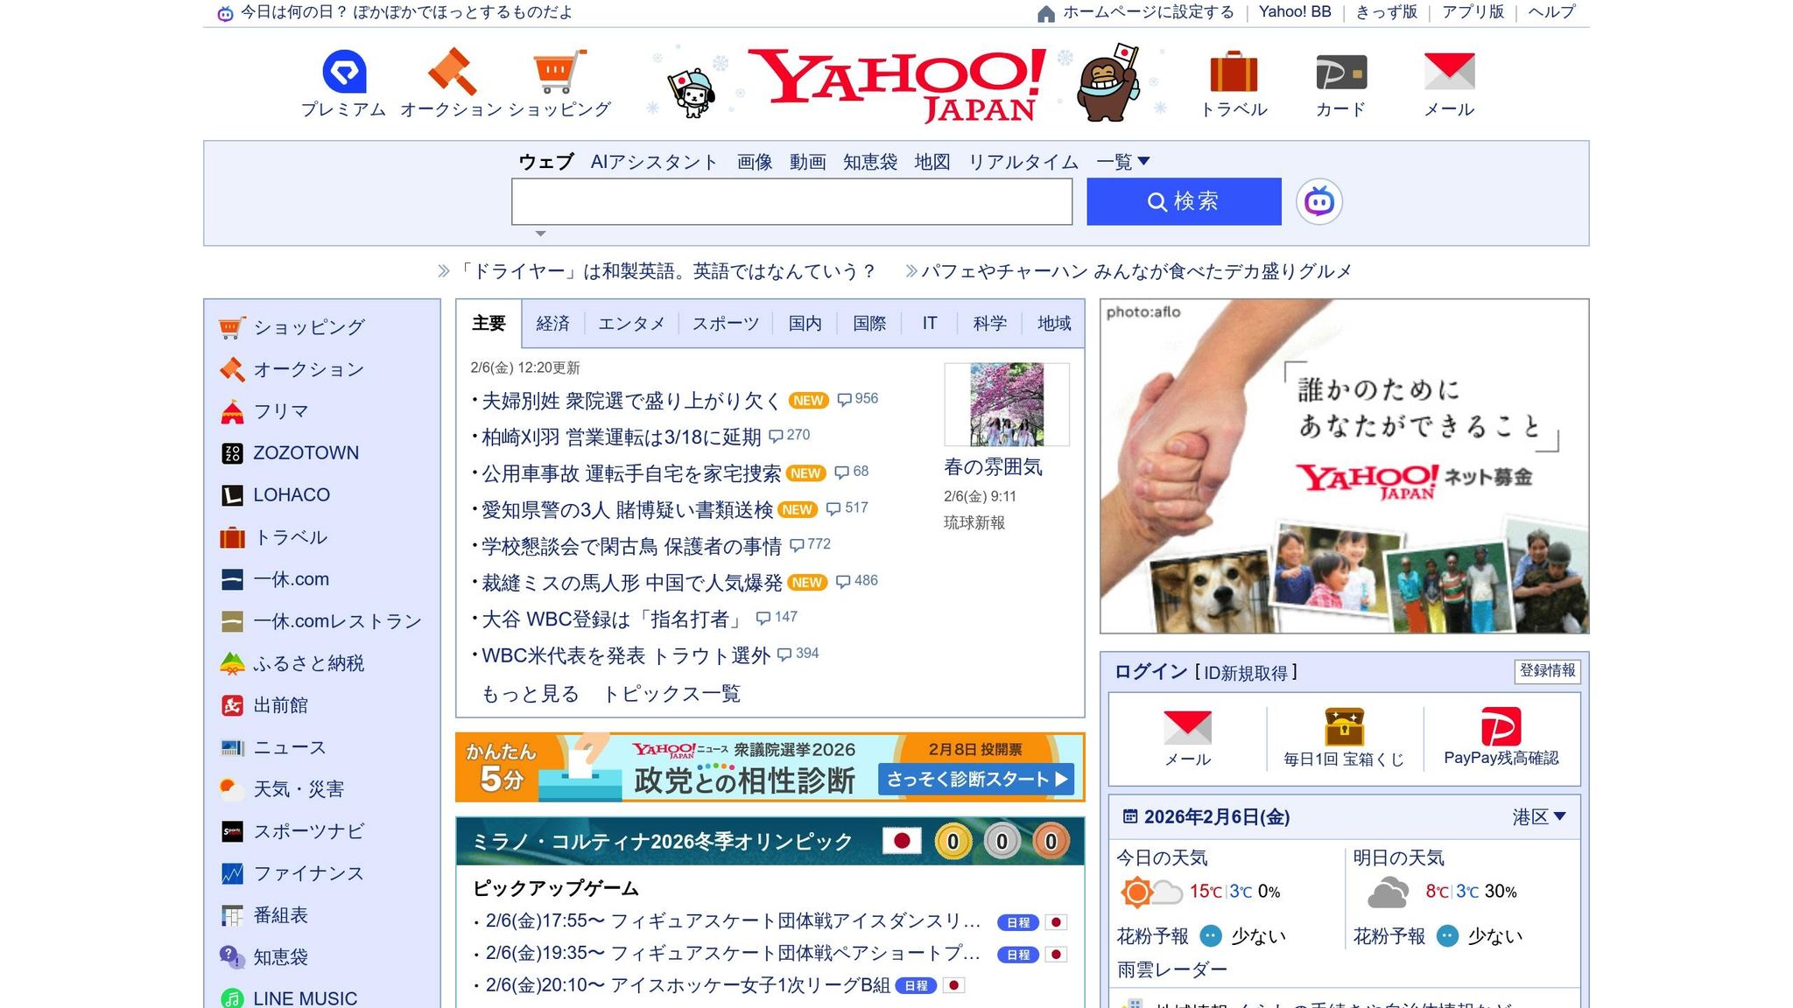Image resolution: width=1793 pixels, height=1008 pixels.
Task: Open ZOZOTOWN from the sidebar
Action: coord(306,452)
